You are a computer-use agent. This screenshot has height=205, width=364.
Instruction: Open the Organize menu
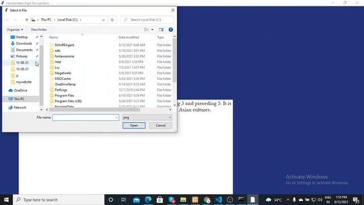[15, 30]
